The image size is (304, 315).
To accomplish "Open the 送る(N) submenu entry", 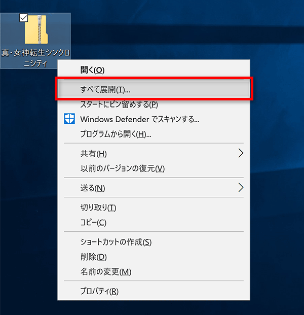I will click(x=154, y=188).
